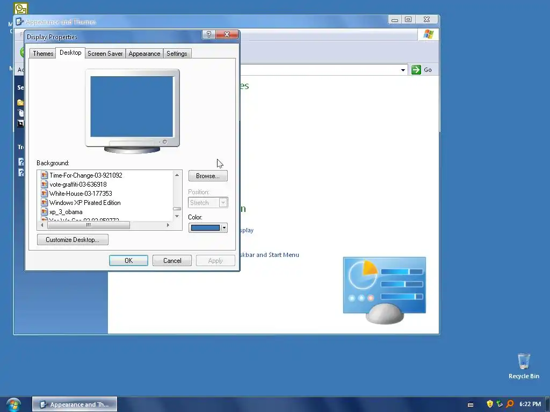
Task: Click background list scroll-right arrow
Action: click(x=168, y=225)
